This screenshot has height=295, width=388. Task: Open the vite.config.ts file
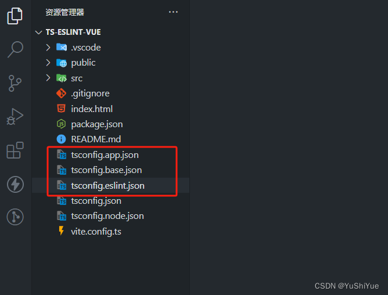tap(96, 231)
